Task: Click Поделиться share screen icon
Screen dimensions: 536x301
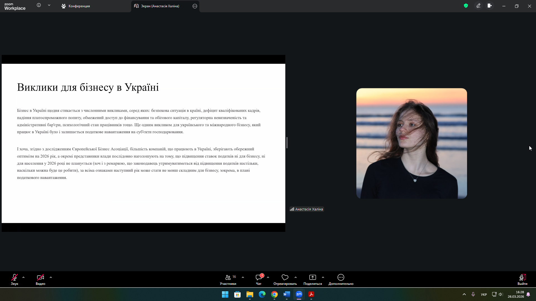Action: pyautogui.click(x=312, y=278)
